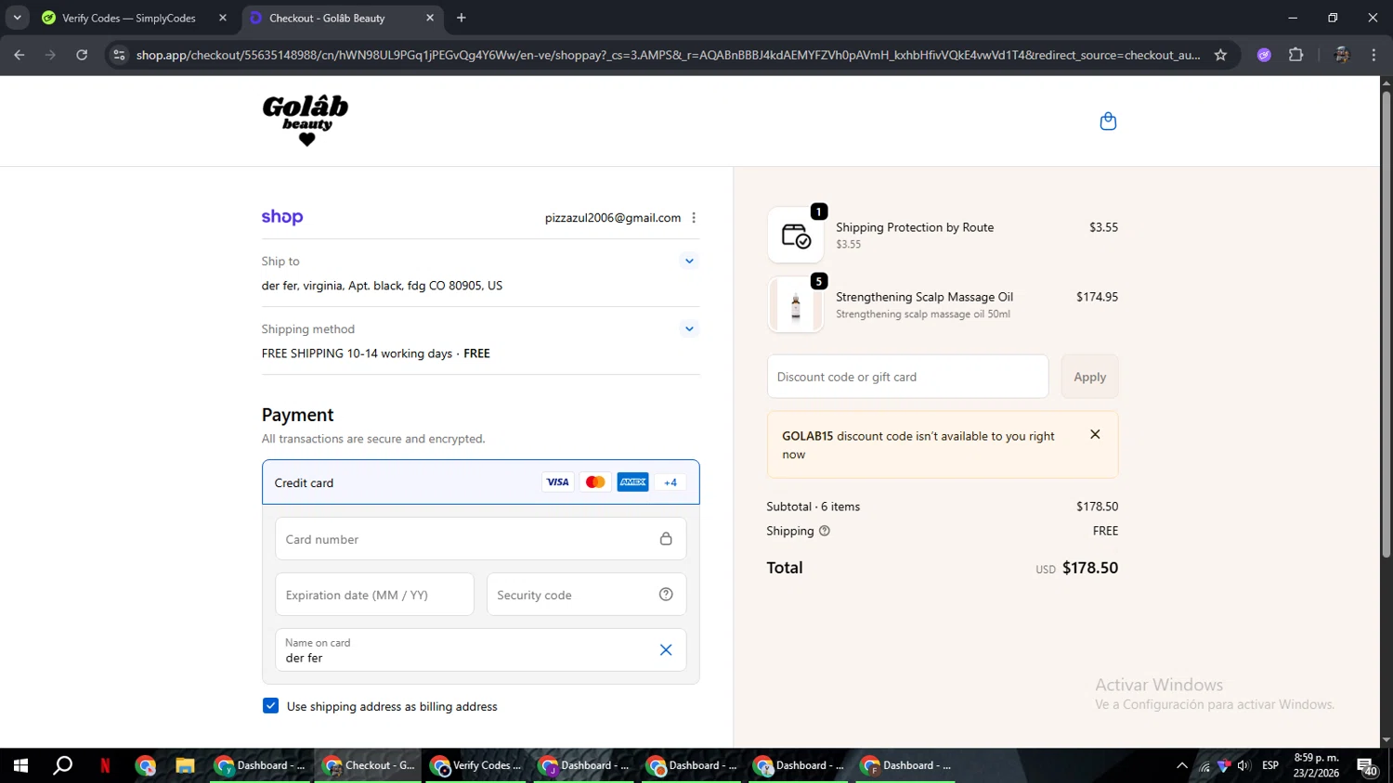Open Windows taskbar search

62,765
